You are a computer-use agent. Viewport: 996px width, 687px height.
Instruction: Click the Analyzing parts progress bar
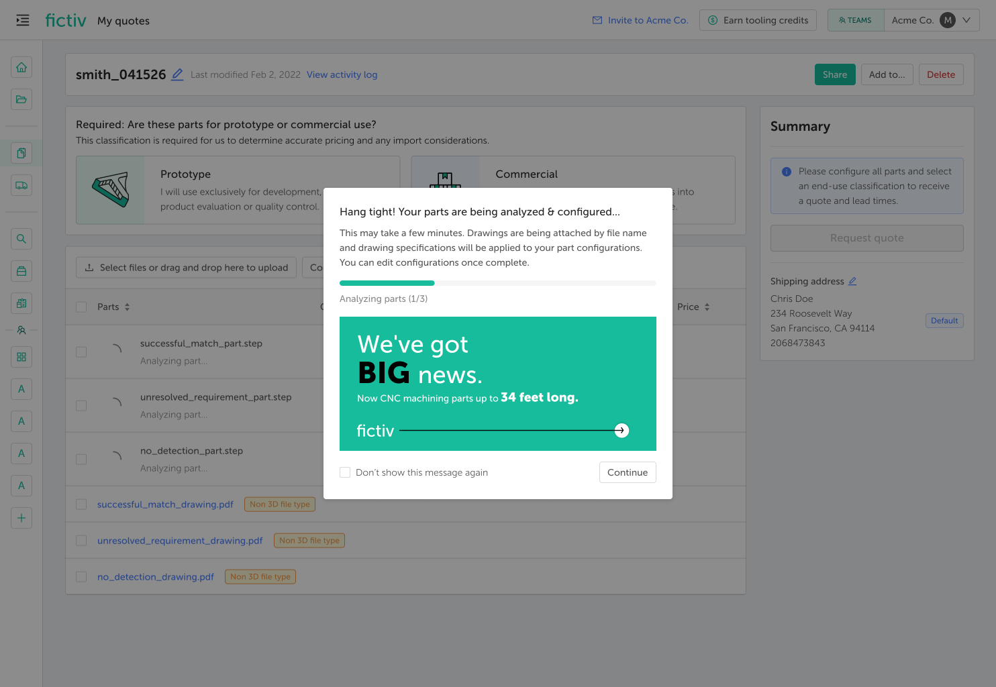click(x=498, y=283)
